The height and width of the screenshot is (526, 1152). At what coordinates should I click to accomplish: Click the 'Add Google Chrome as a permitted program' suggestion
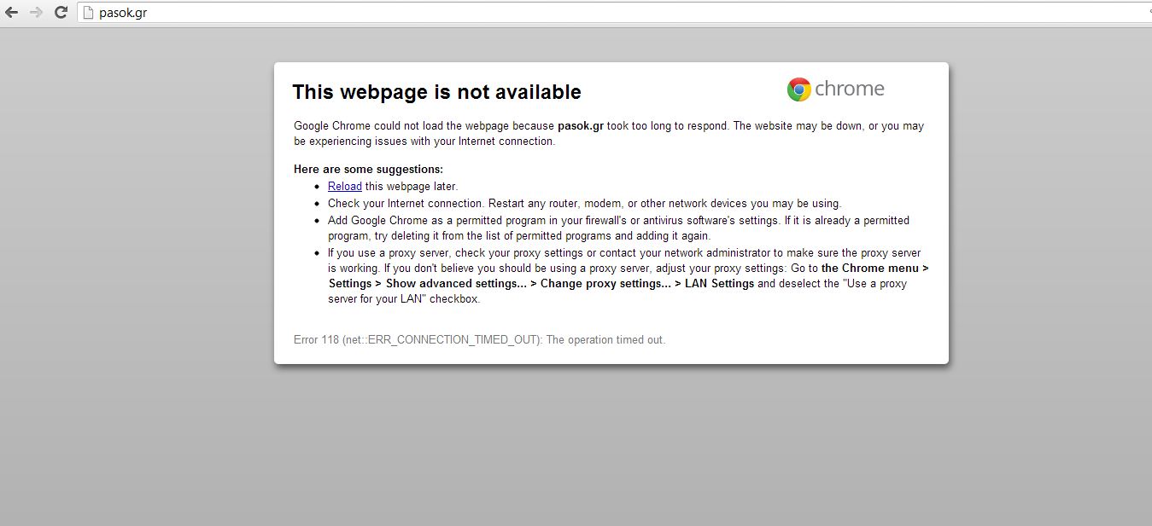pyautogui.click(x=618, y=221)
